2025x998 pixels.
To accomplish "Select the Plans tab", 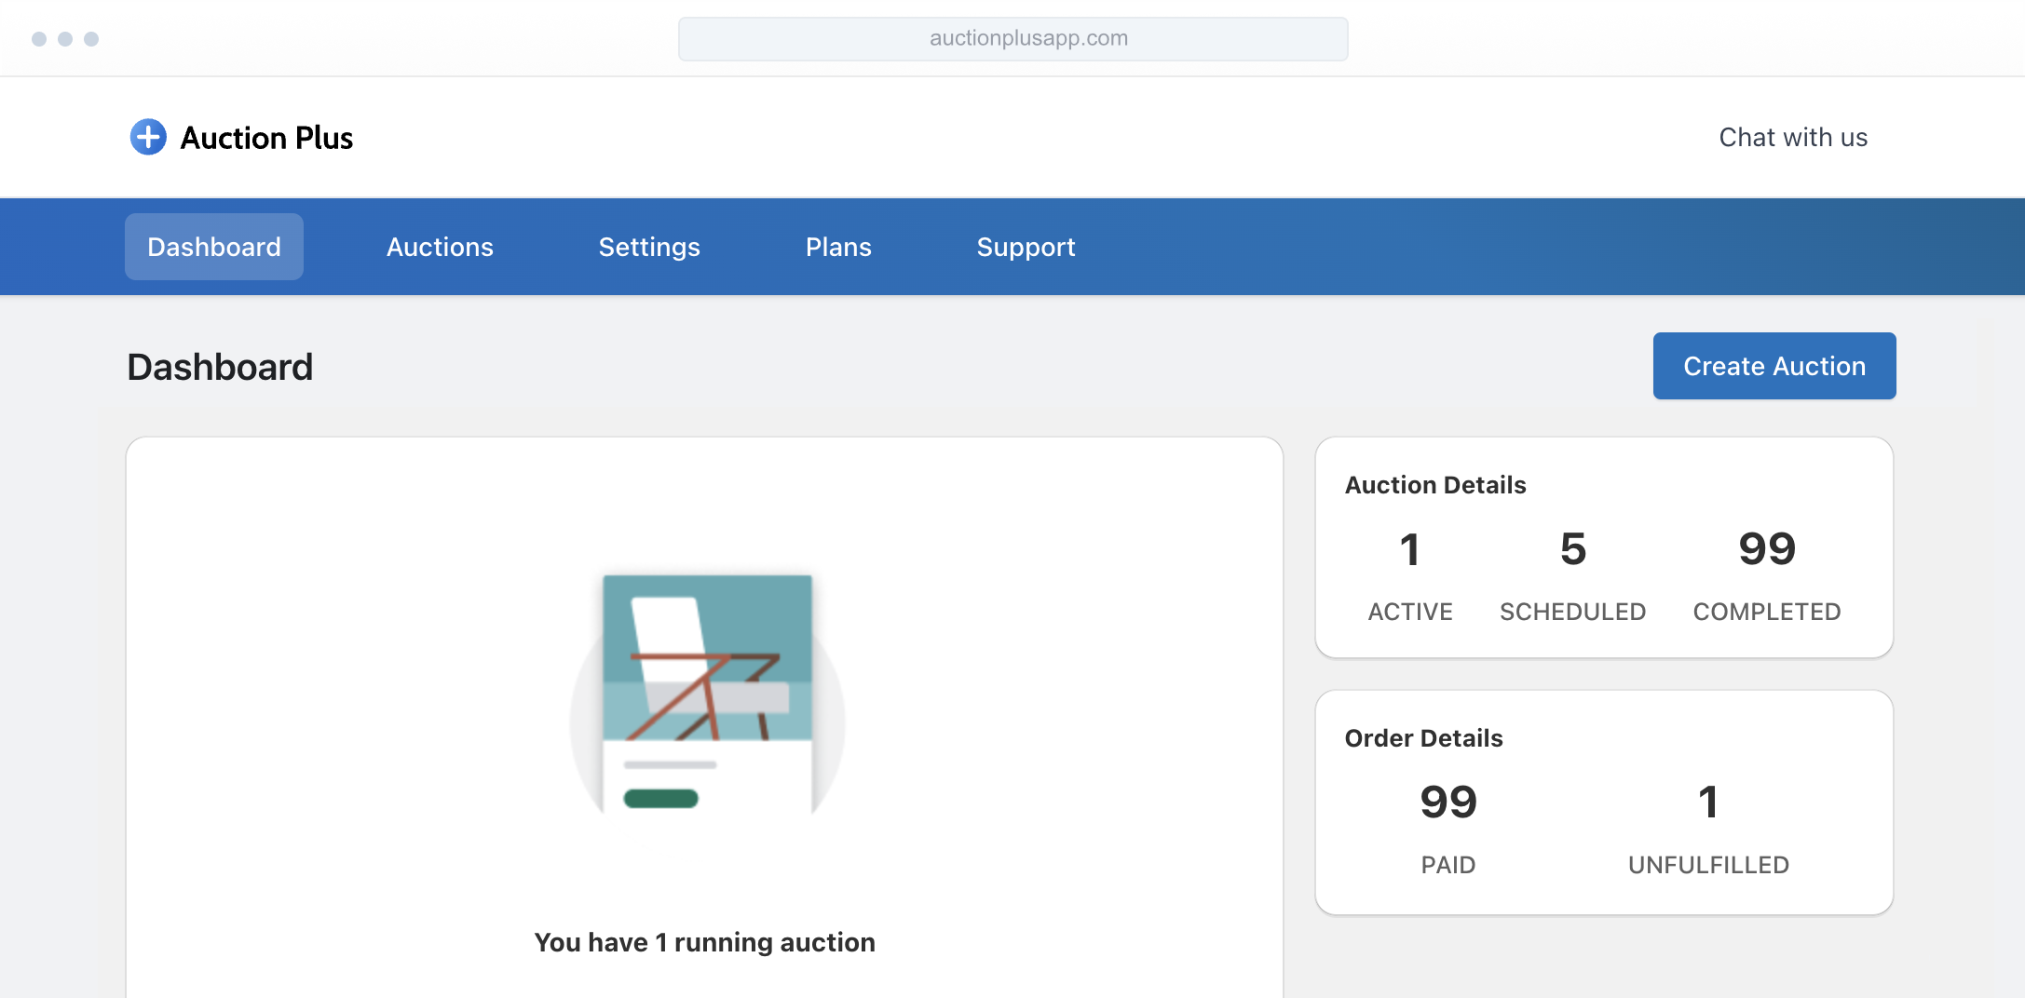I will pos(838,247).
